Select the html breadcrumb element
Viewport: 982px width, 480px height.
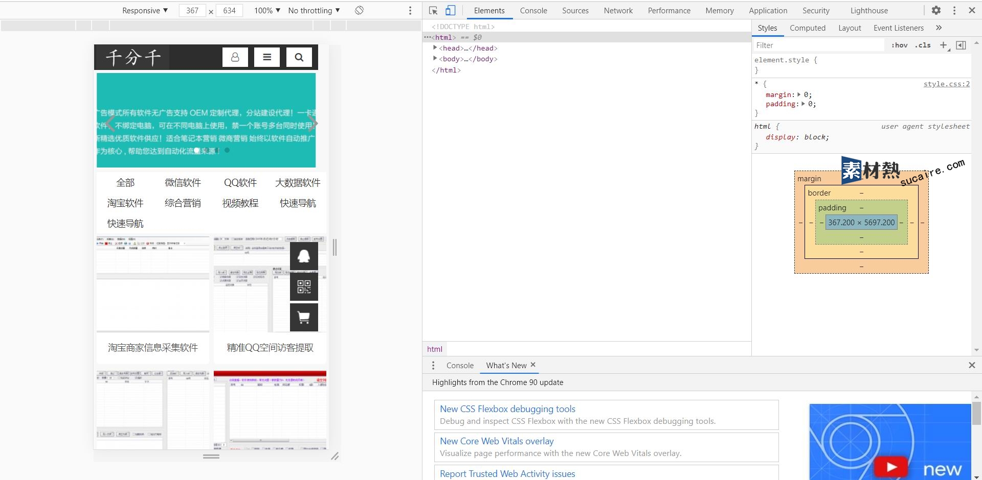pos(435,349)
